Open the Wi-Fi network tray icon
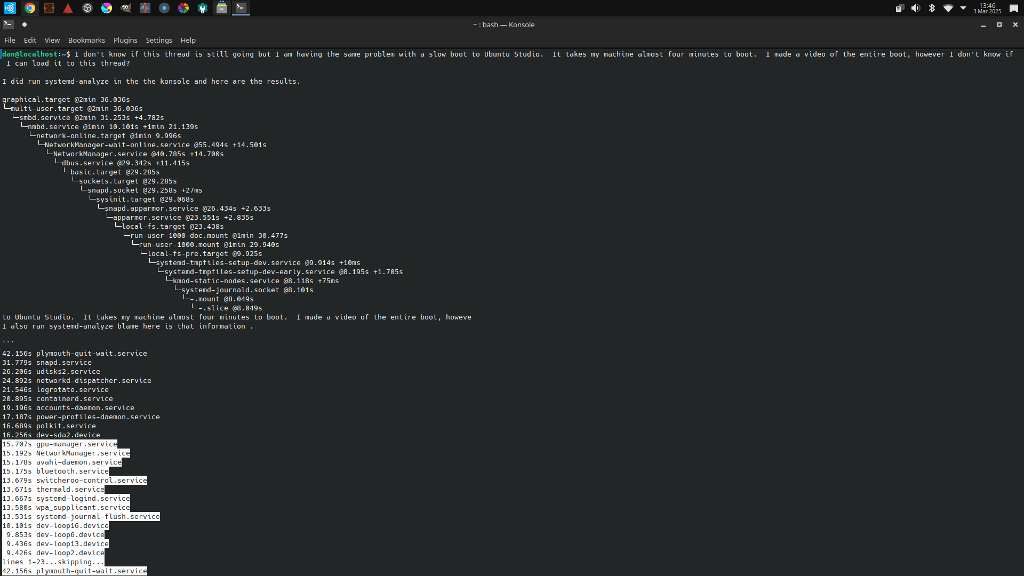The image size is (1024, 576). click(948, 8)
